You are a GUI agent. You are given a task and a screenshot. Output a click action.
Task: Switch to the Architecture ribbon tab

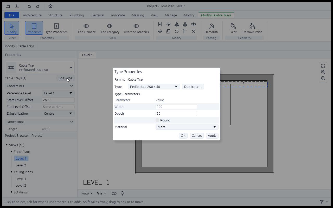pos(32,15)
